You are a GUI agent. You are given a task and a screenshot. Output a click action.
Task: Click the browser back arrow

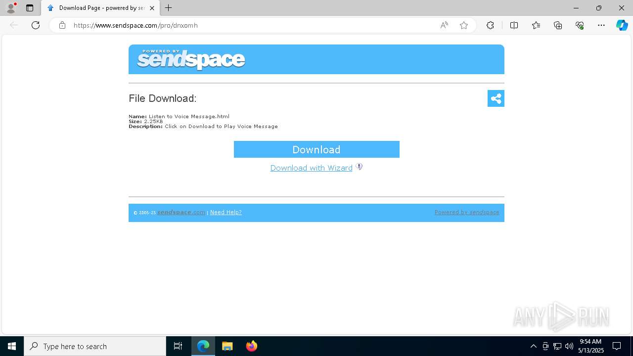pos(14,25)
